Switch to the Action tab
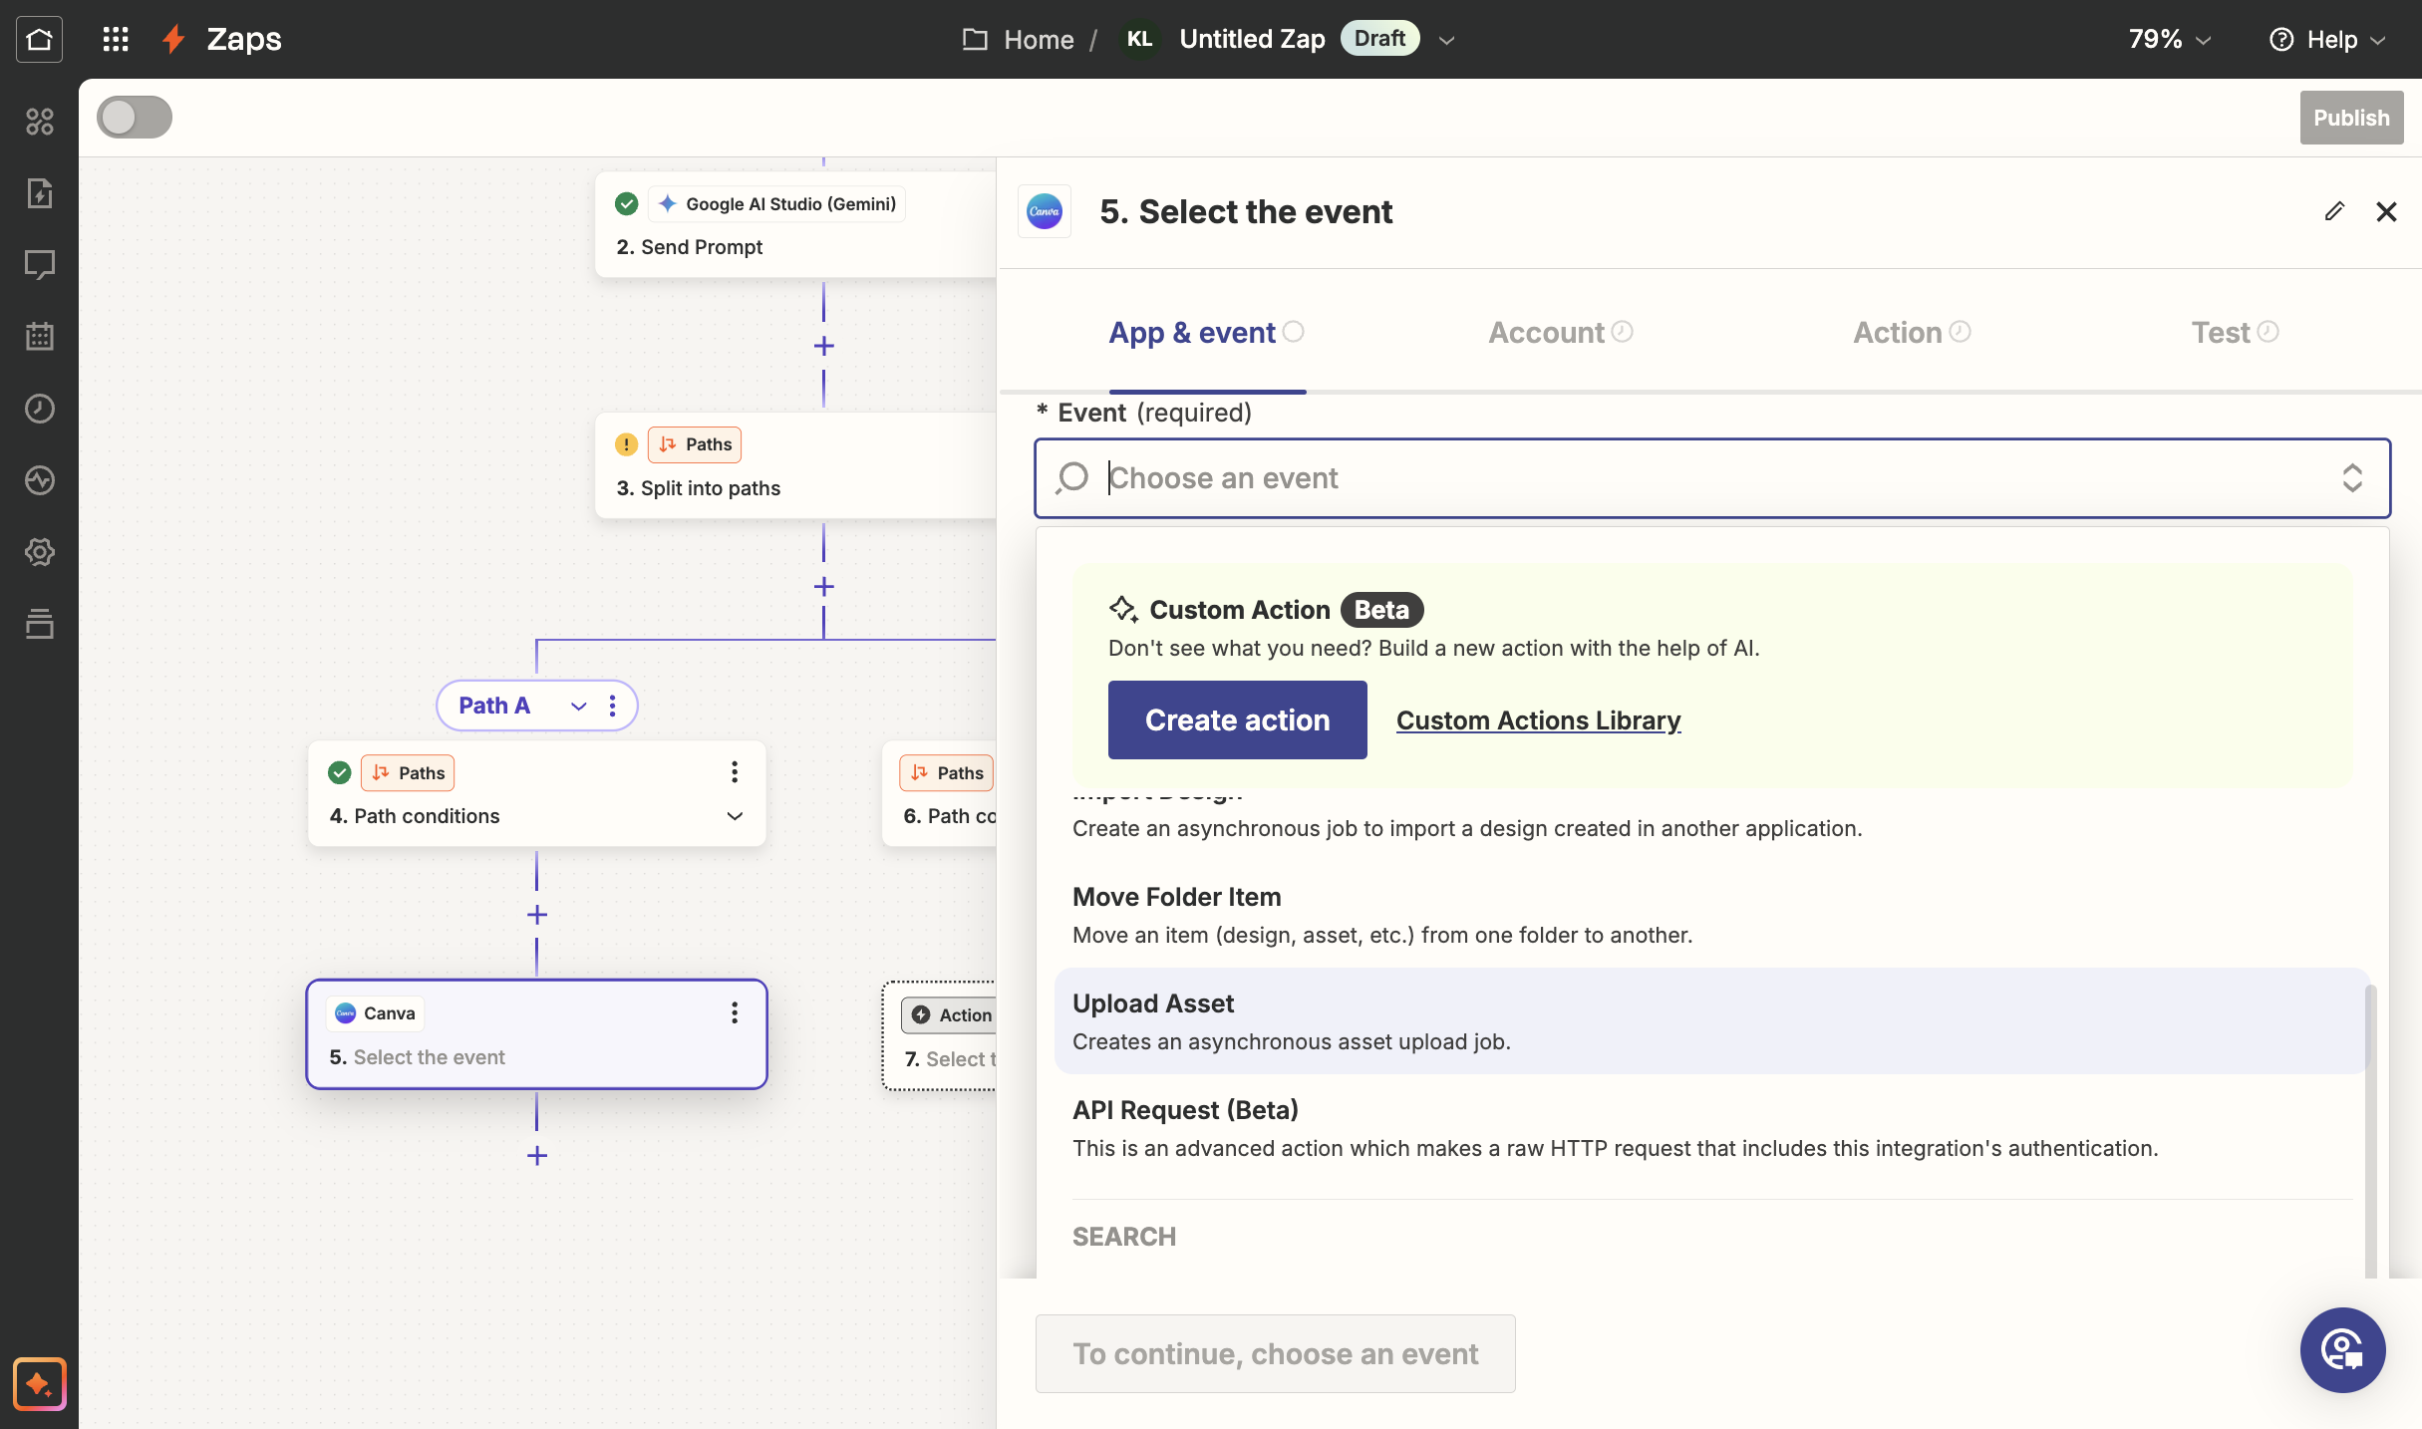The height and width of the screenshot is (1429, 2422). tap(1911, 333)
